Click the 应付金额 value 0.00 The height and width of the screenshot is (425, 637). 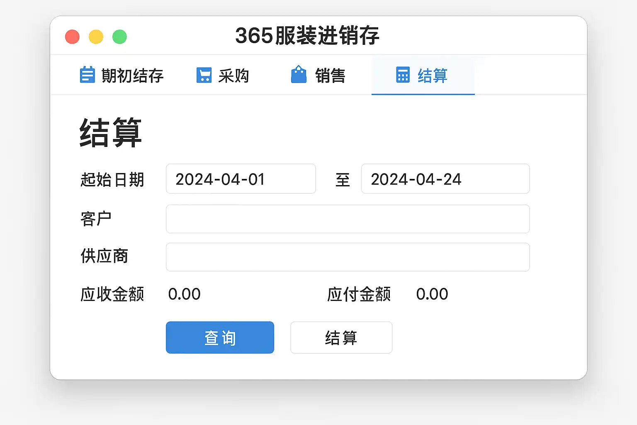[x=432, y=294]
